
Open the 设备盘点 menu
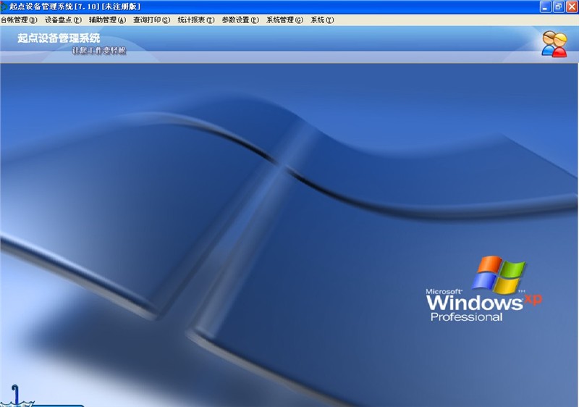63,20
